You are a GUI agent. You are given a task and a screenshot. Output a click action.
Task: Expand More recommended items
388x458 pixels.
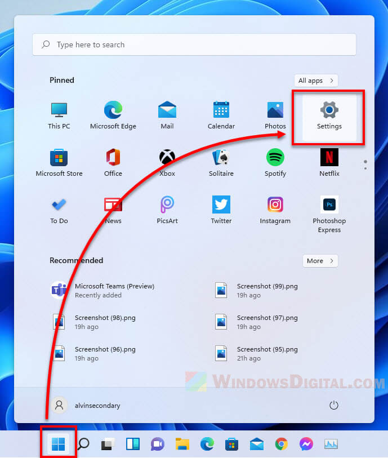coord(320,261)
